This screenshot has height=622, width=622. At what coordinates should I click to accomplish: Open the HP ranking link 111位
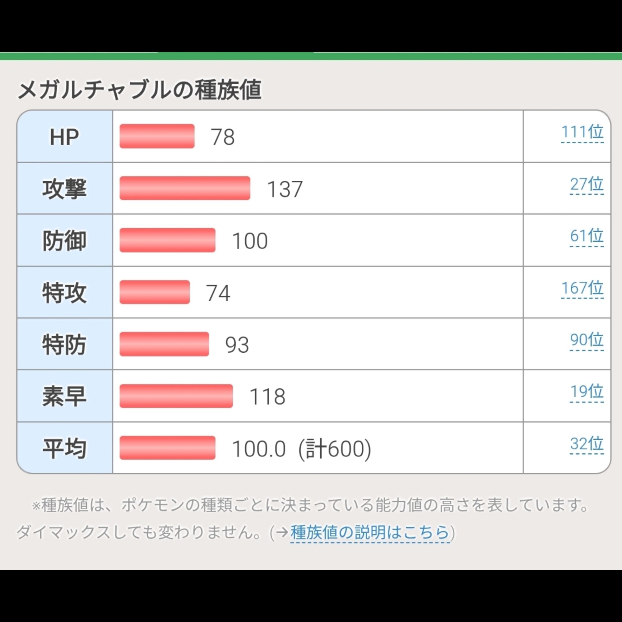(582, 132)
